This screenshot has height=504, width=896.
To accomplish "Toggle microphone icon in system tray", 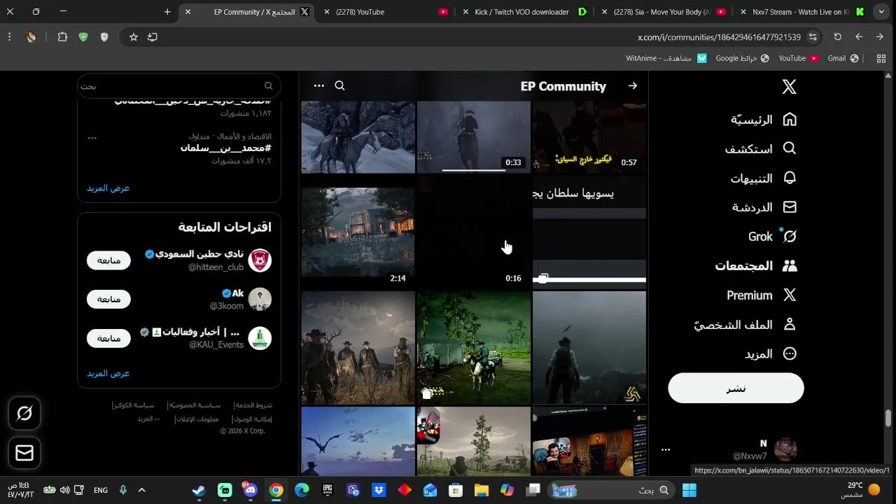I will point(122,490).
